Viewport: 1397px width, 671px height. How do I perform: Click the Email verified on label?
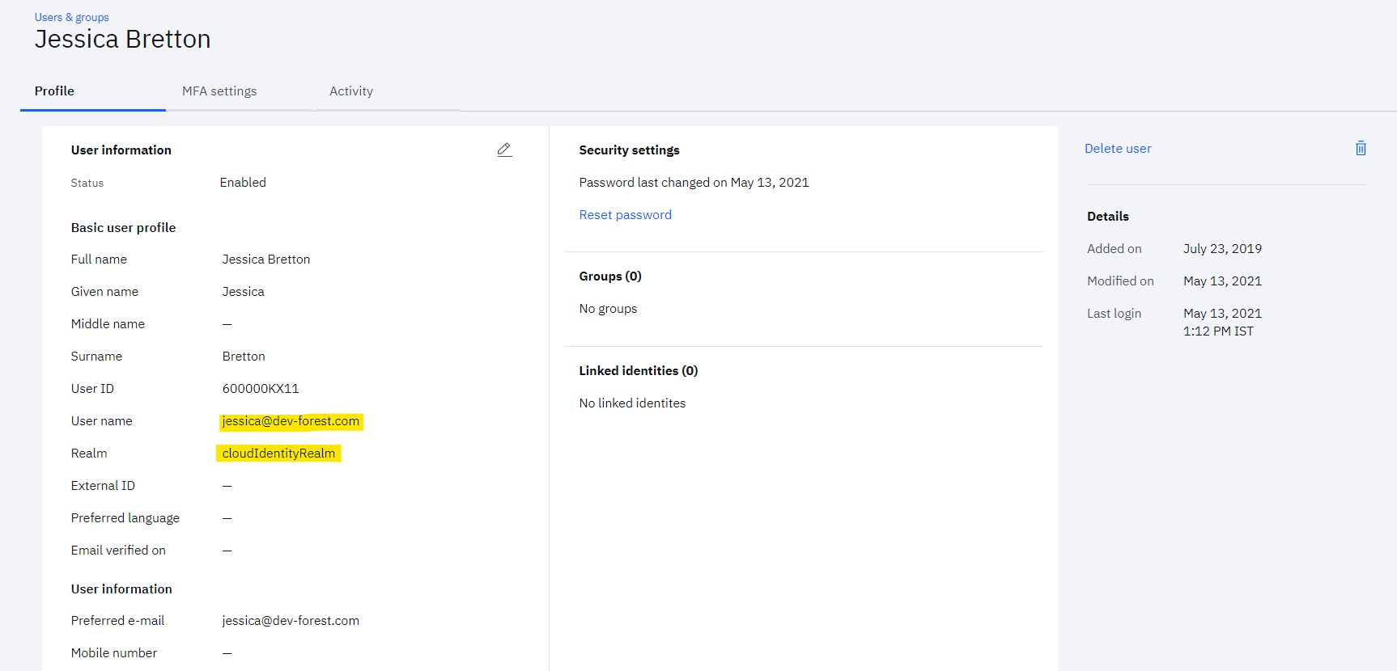pos(118,551)
